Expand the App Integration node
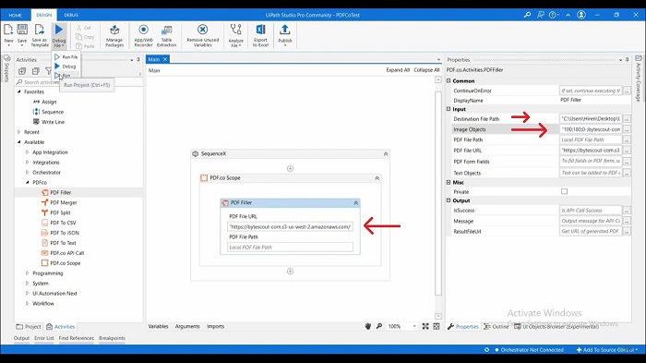The width and height of the screenshot is (646, 363). click(x=28, y=152)
